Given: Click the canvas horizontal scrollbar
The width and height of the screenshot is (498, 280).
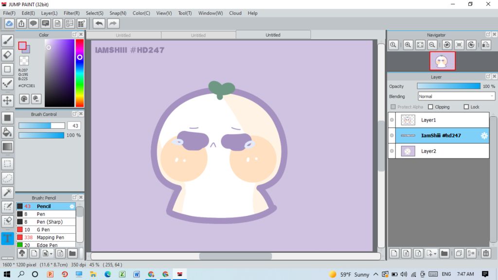Looking at the screenshot, I should (x=235, y=256).
